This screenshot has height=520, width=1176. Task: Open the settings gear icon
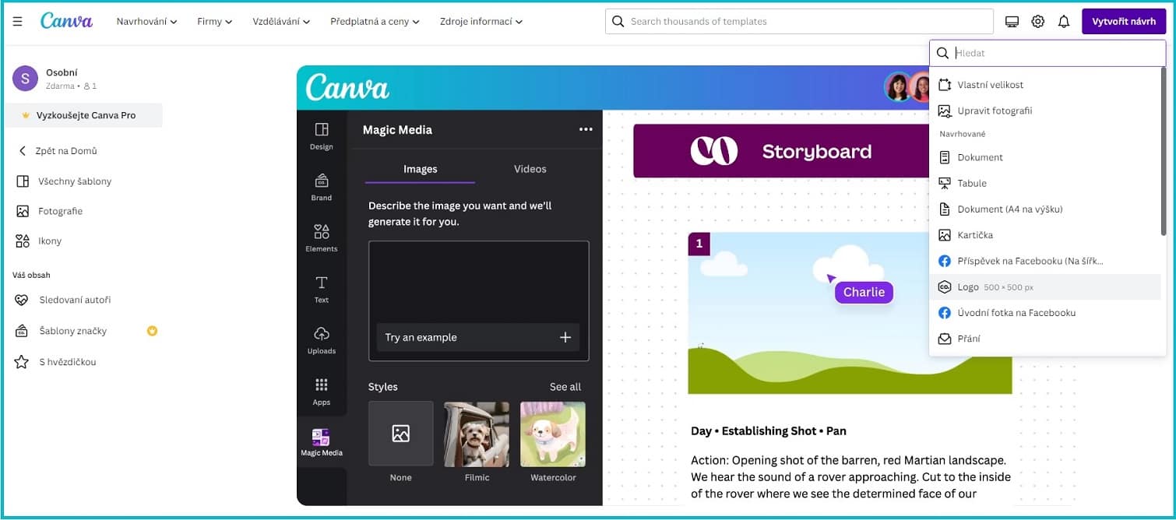click(x=1037, y=21)
